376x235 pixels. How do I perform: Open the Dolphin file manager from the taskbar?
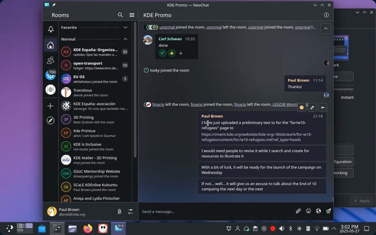coord(72,228)
